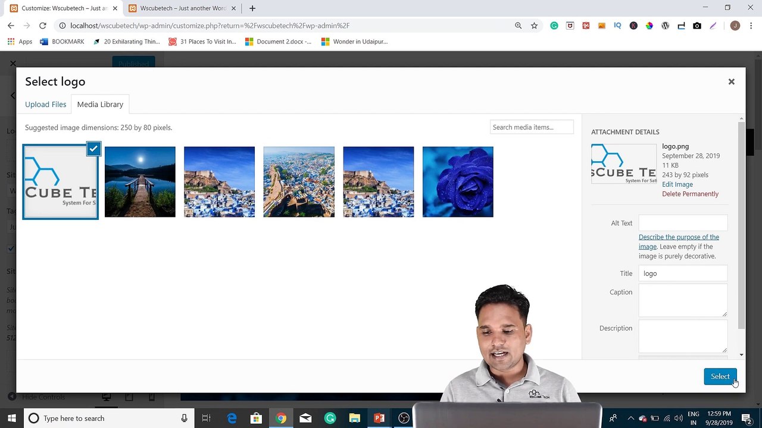762x428 pixels.
Task: Click the purple feather extension icon
Action: 713,26
